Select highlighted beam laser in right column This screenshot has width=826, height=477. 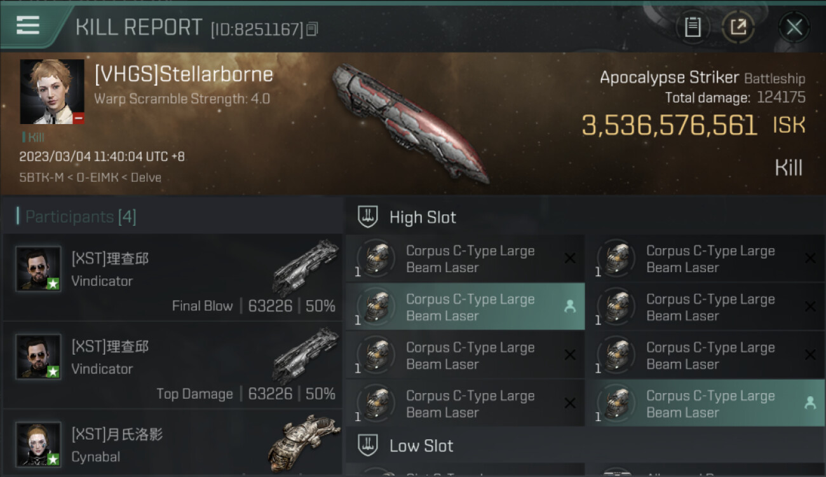(705, 404)
